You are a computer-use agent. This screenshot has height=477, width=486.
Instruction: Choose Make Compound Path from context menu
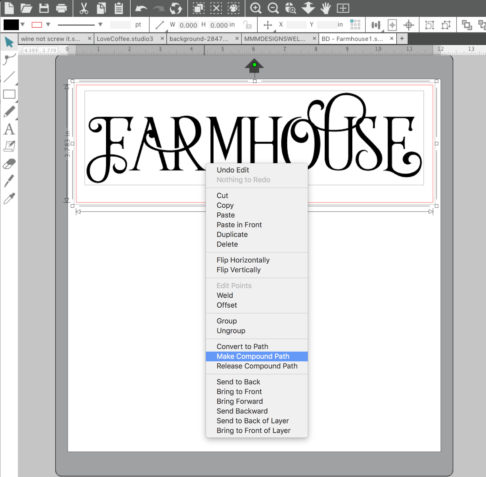253,356
